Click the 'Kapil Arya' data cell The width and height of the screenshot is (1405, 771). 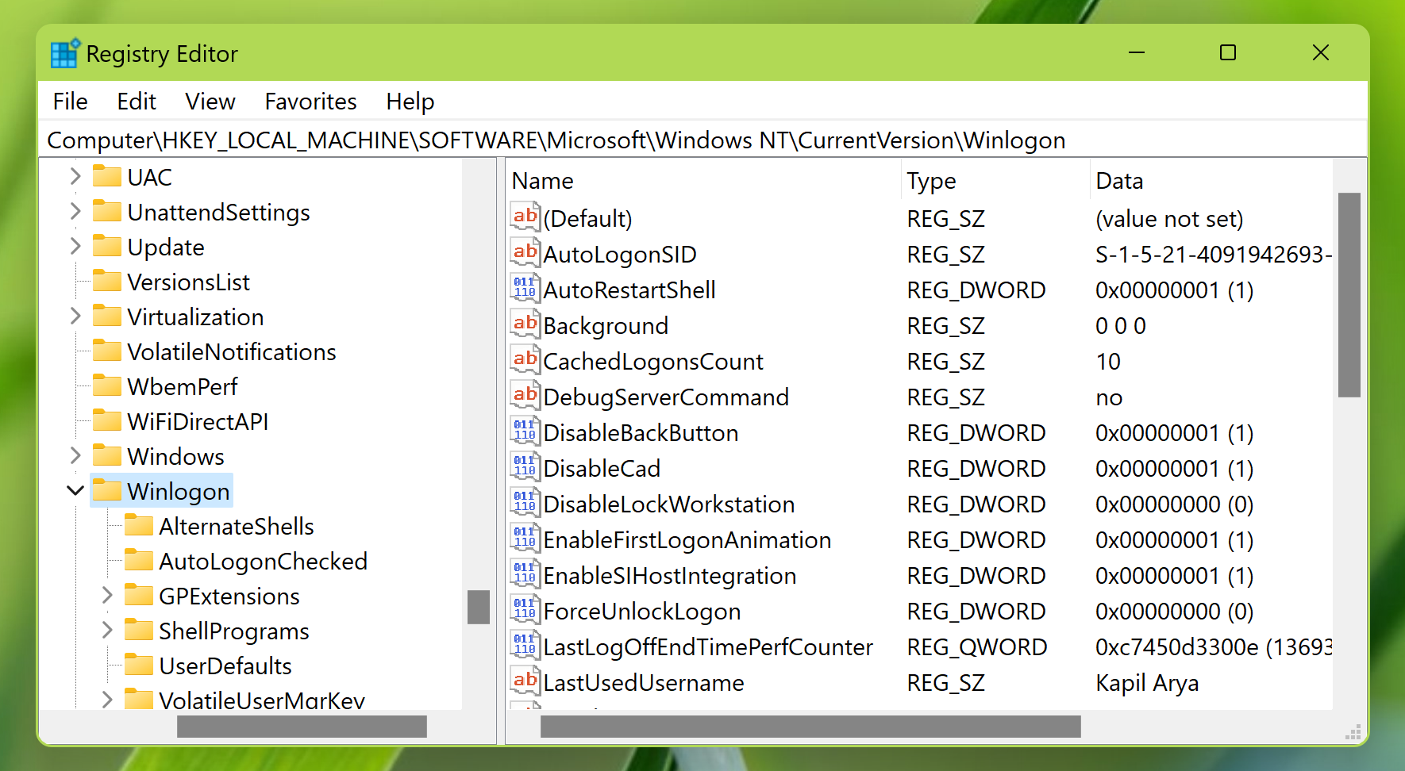(x=1147, y=682)
